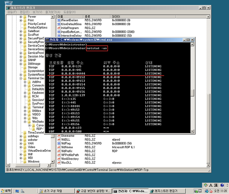This screenshot has height=194, width=229.
Task: Click the Registry Editor title bar icon
Action: click(8, 8)
